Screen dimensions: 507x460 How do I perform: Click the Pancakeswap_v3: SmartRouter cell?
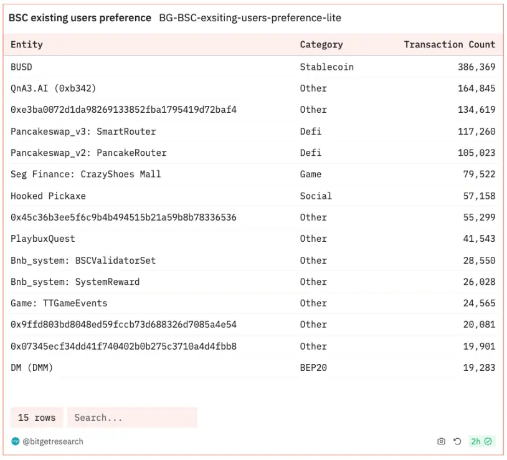point(83,132)
